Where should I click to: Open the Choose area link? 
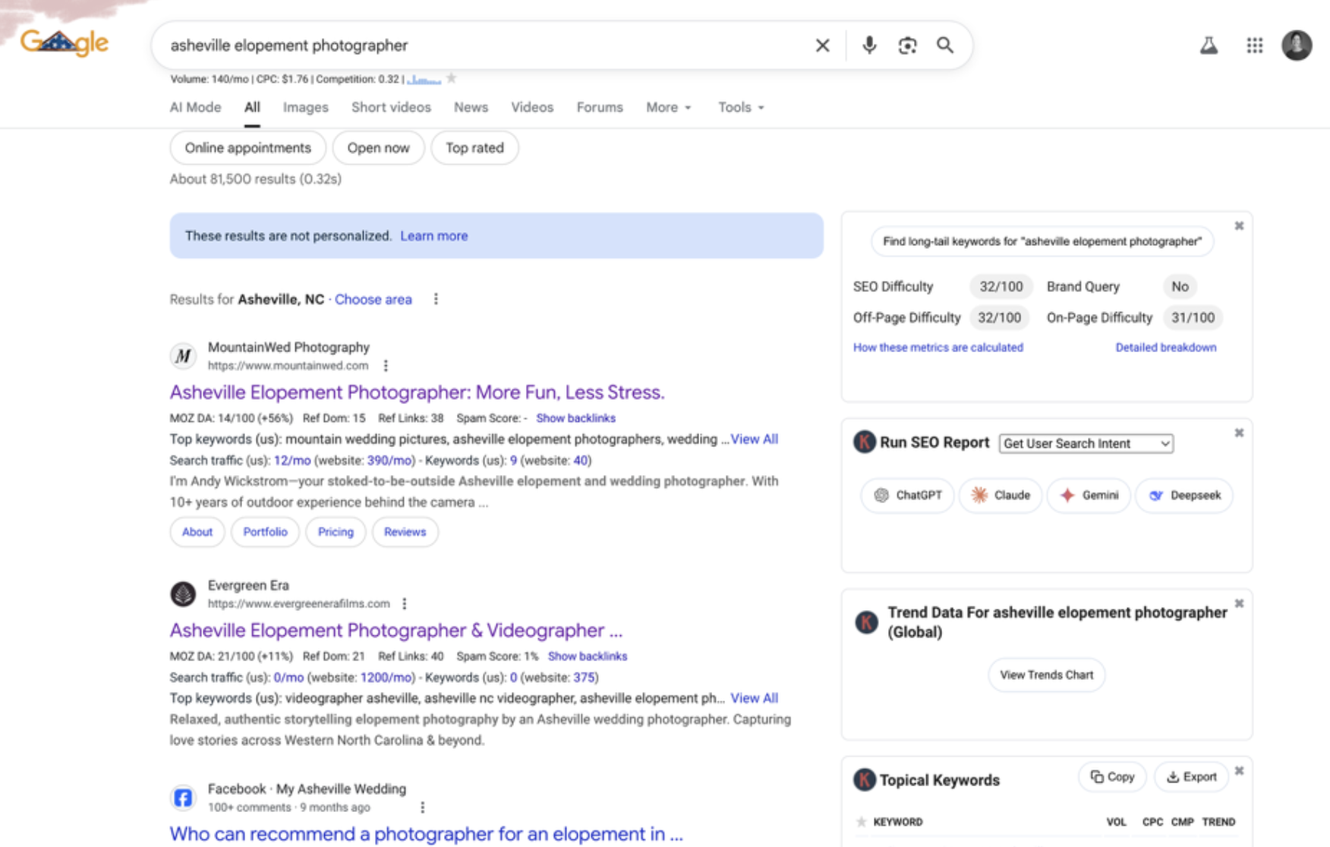click(373, 299)
